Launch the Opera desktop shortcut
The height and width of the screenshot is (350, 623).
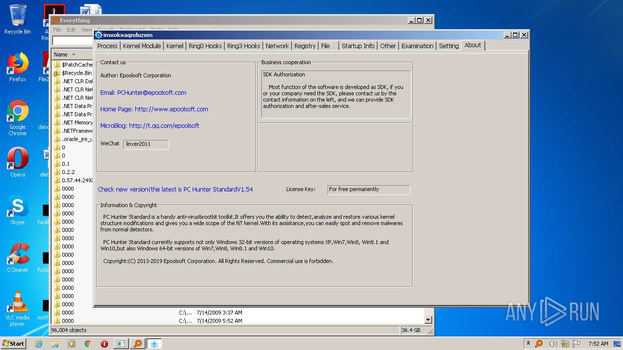(x=18, y=162)
